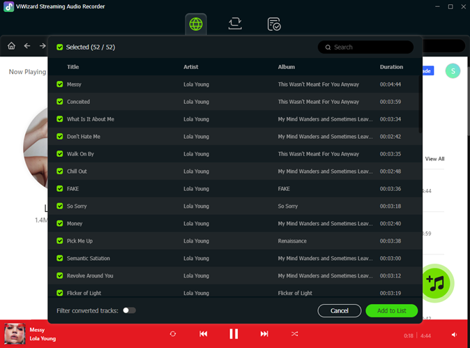Select the Semantic Satiation track title
The height and width of the screenshot is (348, 470).
[89, 258]
